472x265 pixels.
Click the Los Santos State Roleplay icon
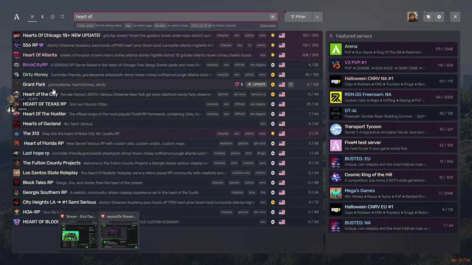(x=17, y=173)
